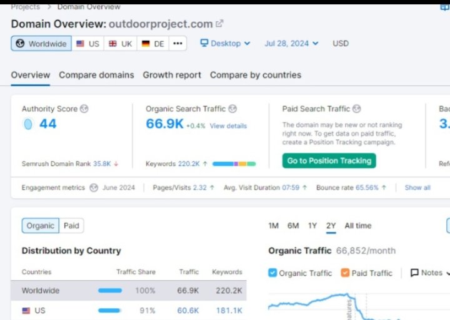
Task: Click the Authority Score oval indicator
Action: click(x=28, y=124)
